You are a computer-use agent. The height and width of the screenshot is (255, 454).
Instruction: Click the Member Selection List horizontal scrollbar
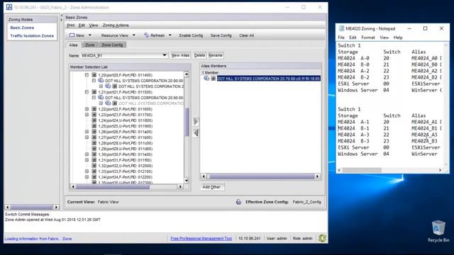126,187
